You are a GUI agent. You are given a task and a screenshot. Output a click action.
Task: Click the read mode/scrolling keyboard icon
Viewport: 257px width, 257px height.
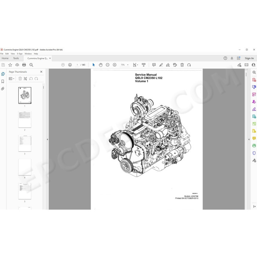point(144,65)
